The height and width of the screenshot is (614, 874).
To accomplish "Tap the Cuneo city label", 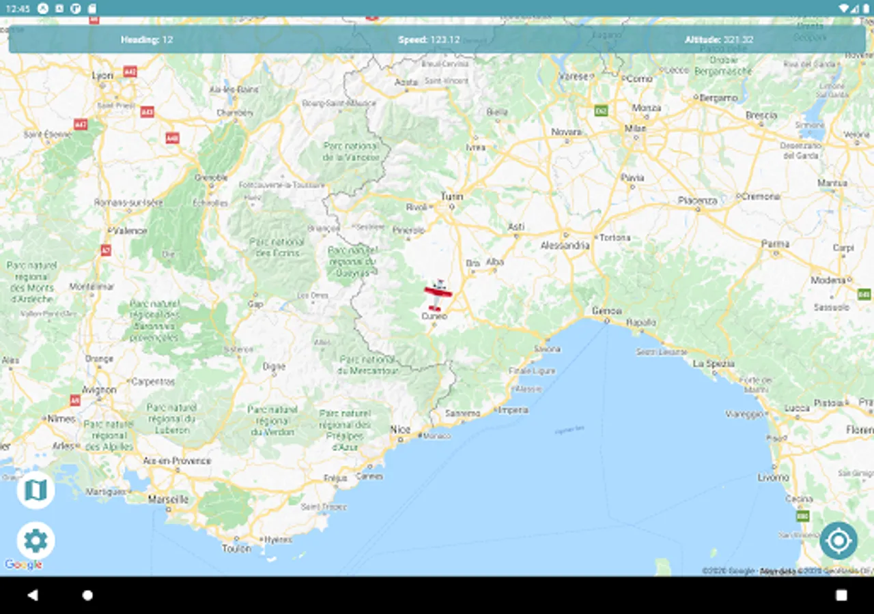I will pyautogui.click(x=434, y=316).
